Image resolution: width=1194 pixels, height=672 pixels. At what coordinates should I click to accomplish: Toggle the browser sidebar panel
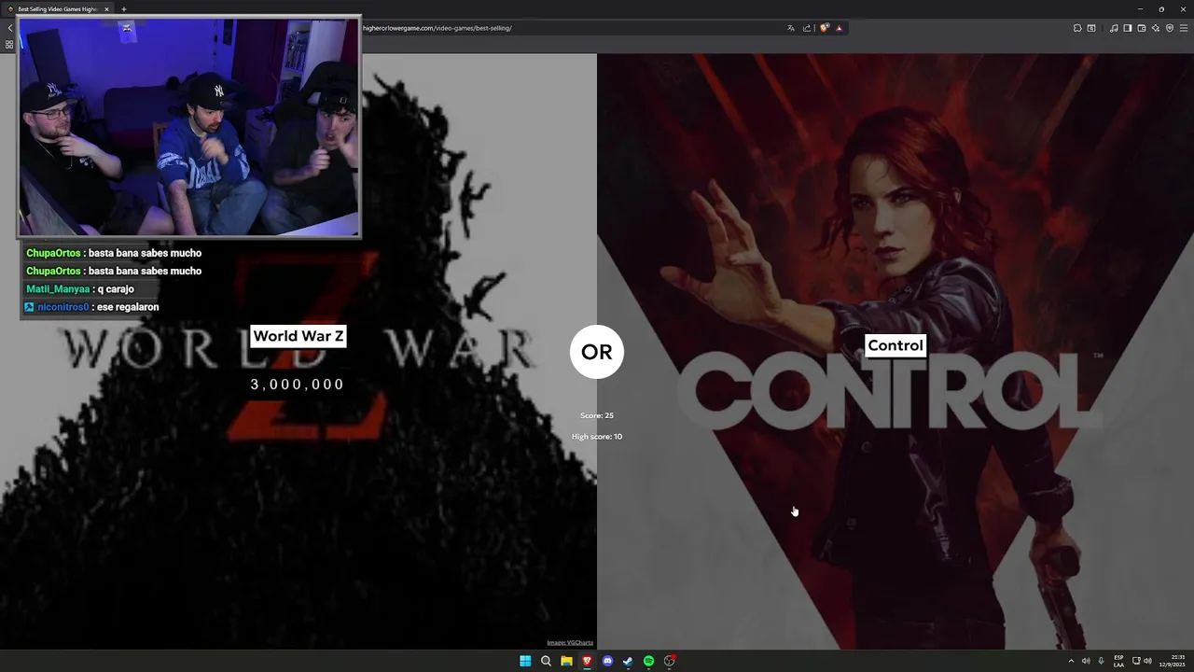[x=1128, y=28]
